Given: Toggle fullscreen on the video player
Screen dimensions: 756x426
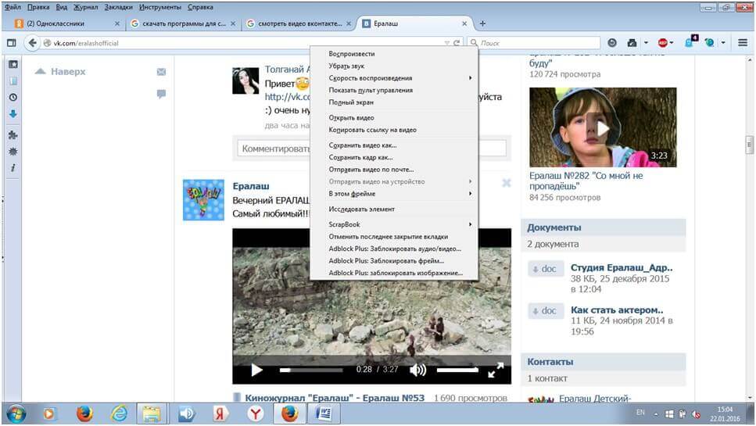Looking at the screenshot, I should [496, 371].
